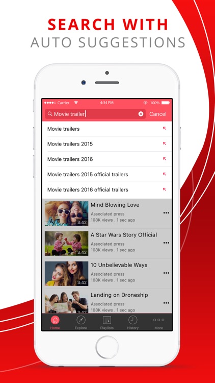Click arrow icon for '2015 official trailers' row

pyautogui.click(x=165, y=174)
